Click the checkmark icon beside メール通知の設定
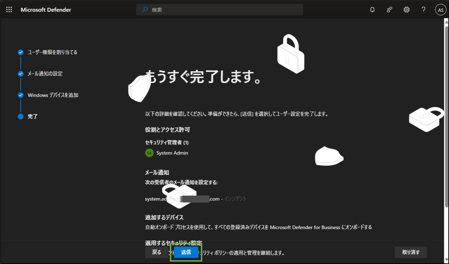The image size is (449, 264). pos(21,74)
